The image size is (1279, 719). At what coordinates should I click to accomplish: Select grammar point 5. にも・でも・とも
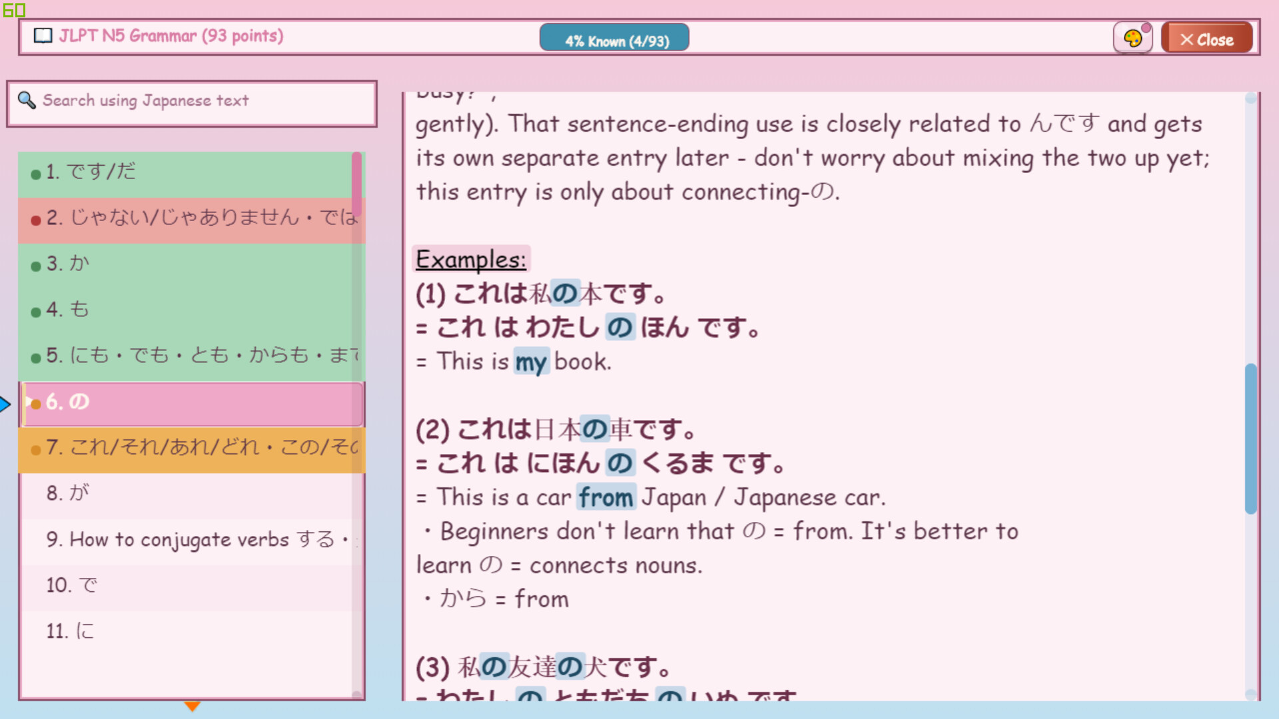coord(192,357)
